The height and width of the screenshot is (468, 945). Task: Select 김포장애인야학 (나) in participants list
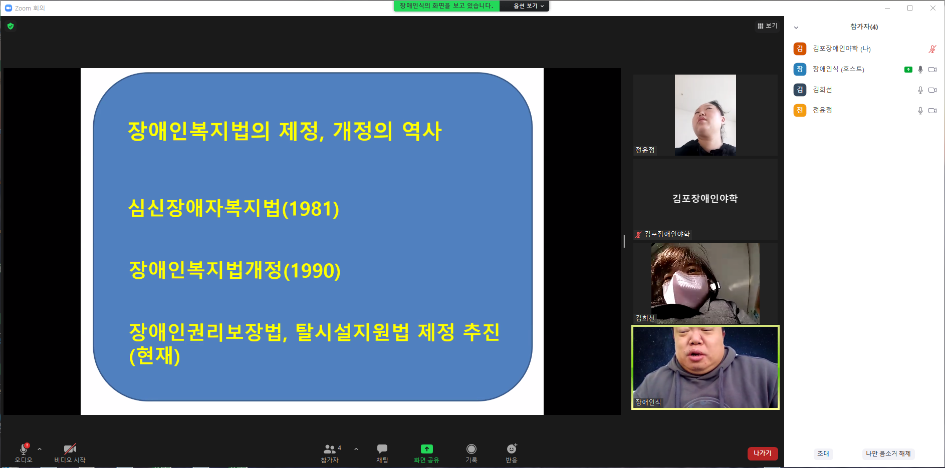click(864, 49)
